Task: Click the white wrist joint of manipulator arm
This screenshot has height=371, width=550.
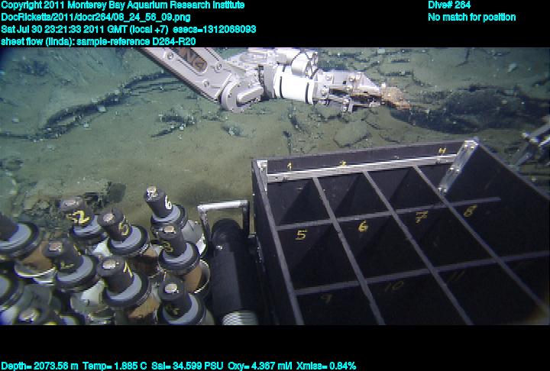Action: click(293, 84)
